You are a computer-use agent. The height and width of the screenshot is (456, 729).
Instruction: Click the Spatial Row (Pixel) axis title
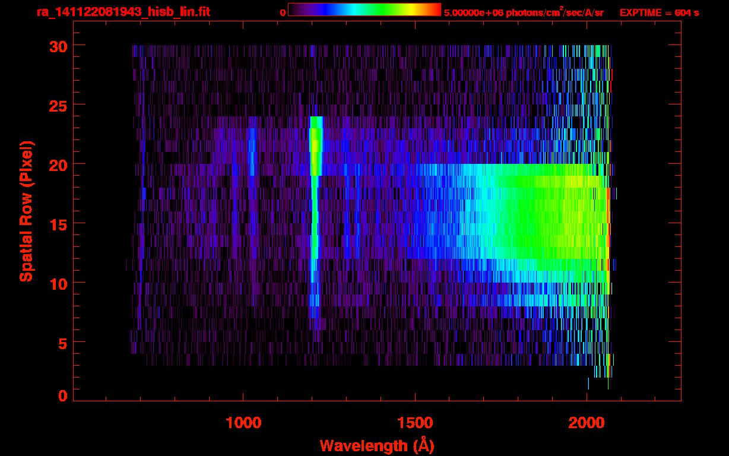coord(26,211)
